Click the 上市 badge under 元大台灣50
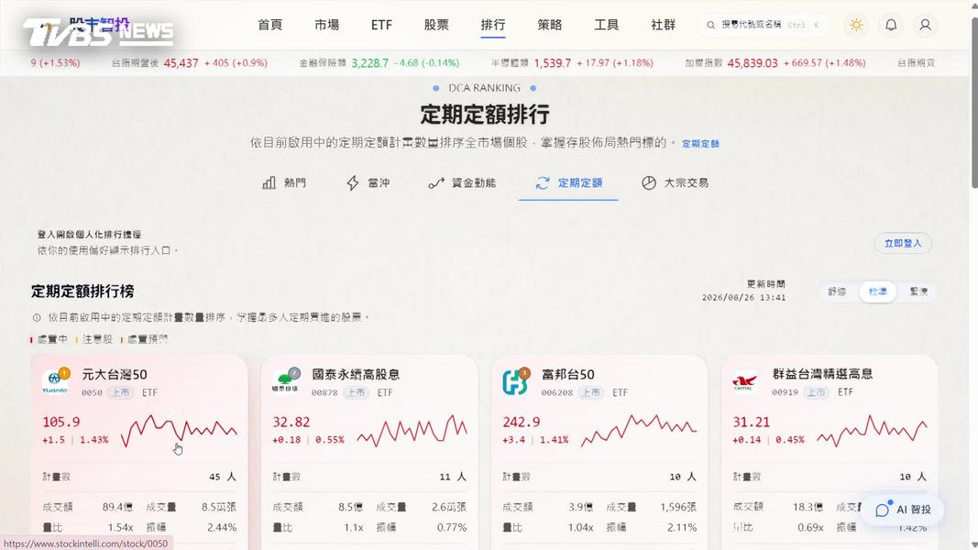This screenshot has width=978, height=550. point(121,392)
